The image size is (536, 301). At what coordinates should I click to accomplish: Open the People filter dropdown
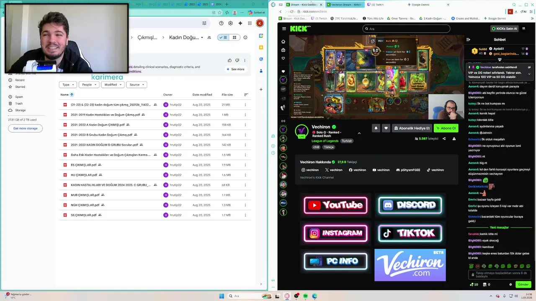(90, 84)
